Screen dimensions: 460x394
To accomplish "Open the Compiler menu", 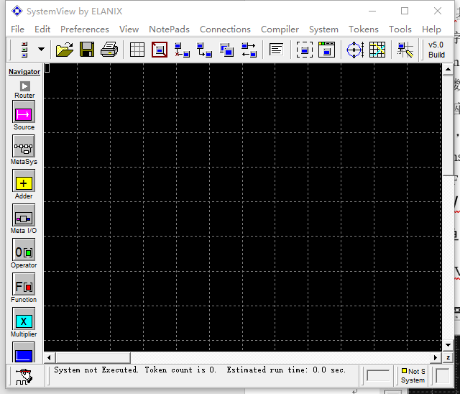I will [280, 29].
